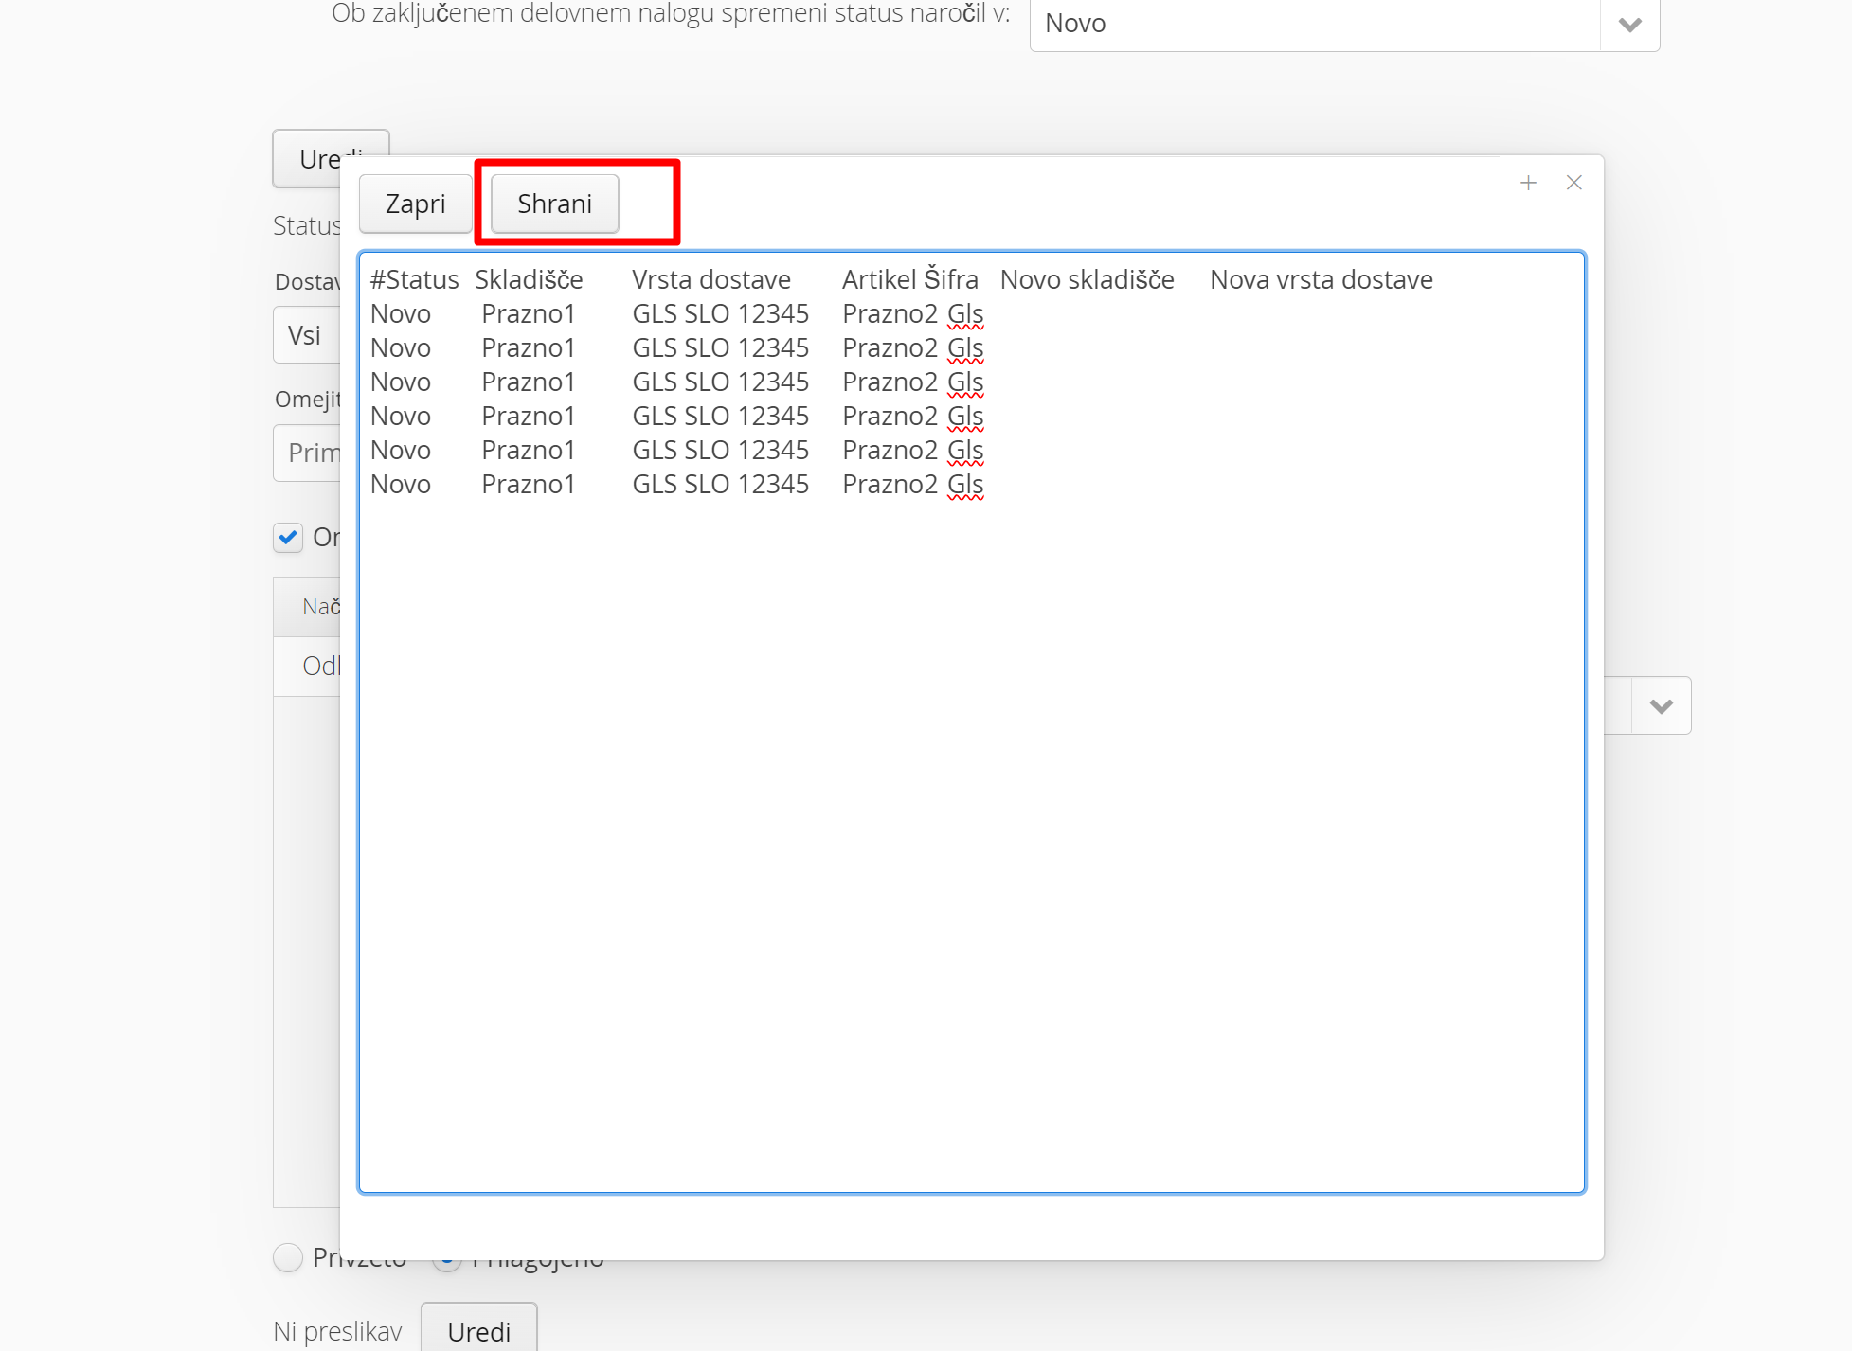Click the Novo text in the top combo box
Image resolution: width=1852 pixels, height=1351 pixels.
click(1075, 25)
